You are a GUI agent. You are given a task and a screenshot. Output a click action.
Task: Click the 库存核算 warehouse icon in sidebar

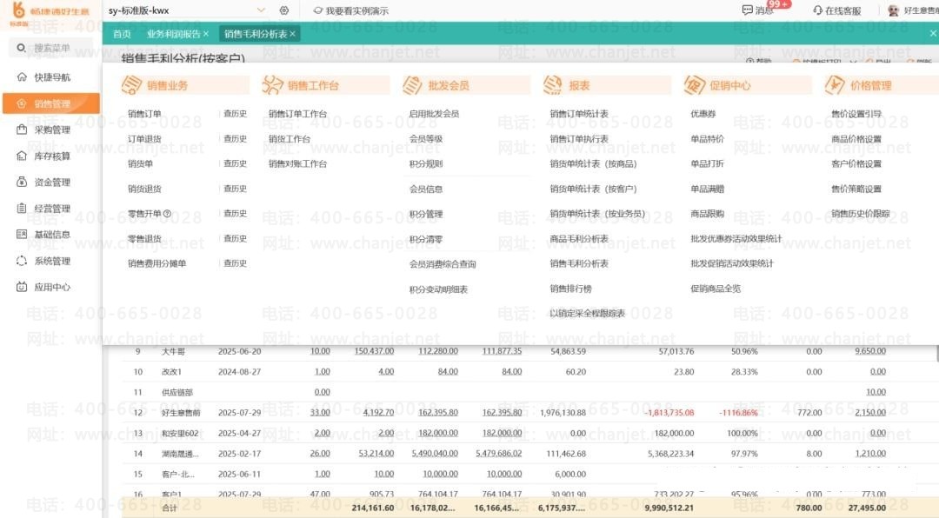tap(23, 156)
